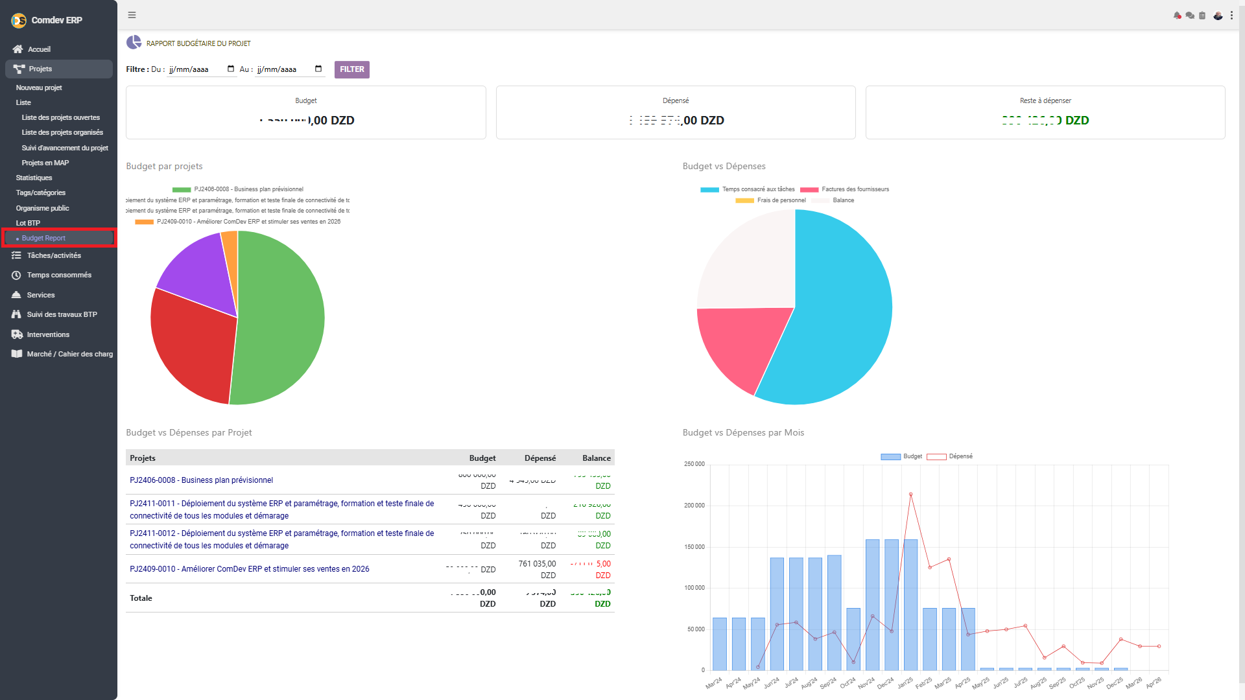Click the Balance column header

597,458
